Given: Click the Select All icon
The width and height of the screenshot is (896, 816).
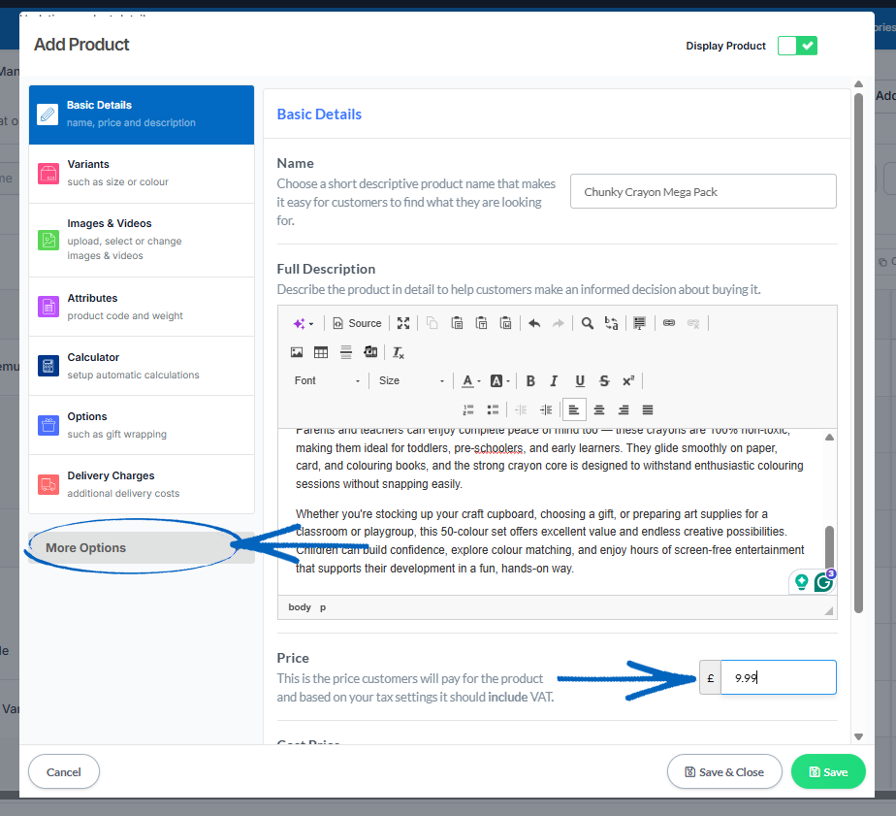Looking at the screenshot, I should click(x=639, y=323).
